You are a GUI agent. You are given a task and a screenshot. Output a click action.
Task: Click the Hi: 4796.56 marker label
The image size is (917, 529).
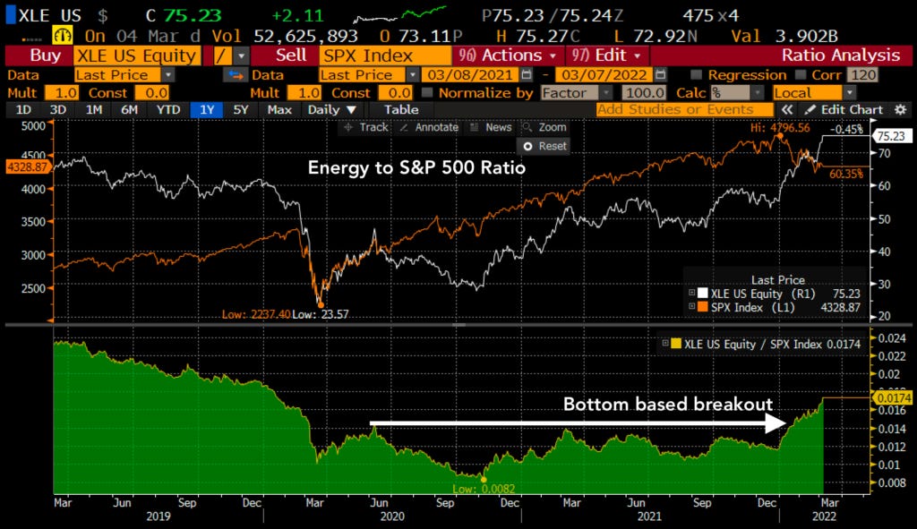780,127
